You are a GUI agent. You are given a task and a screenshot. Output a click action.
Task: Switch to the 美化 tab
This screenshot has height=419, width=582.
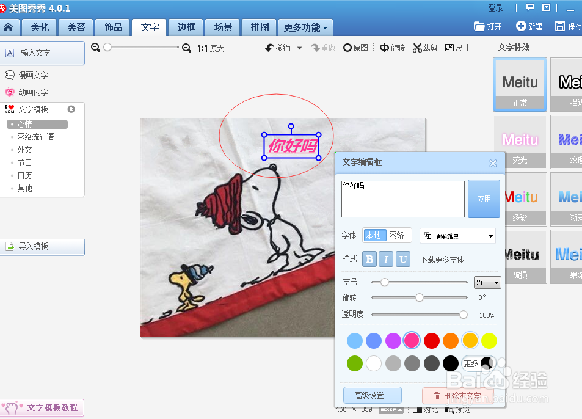coord(39,27)
